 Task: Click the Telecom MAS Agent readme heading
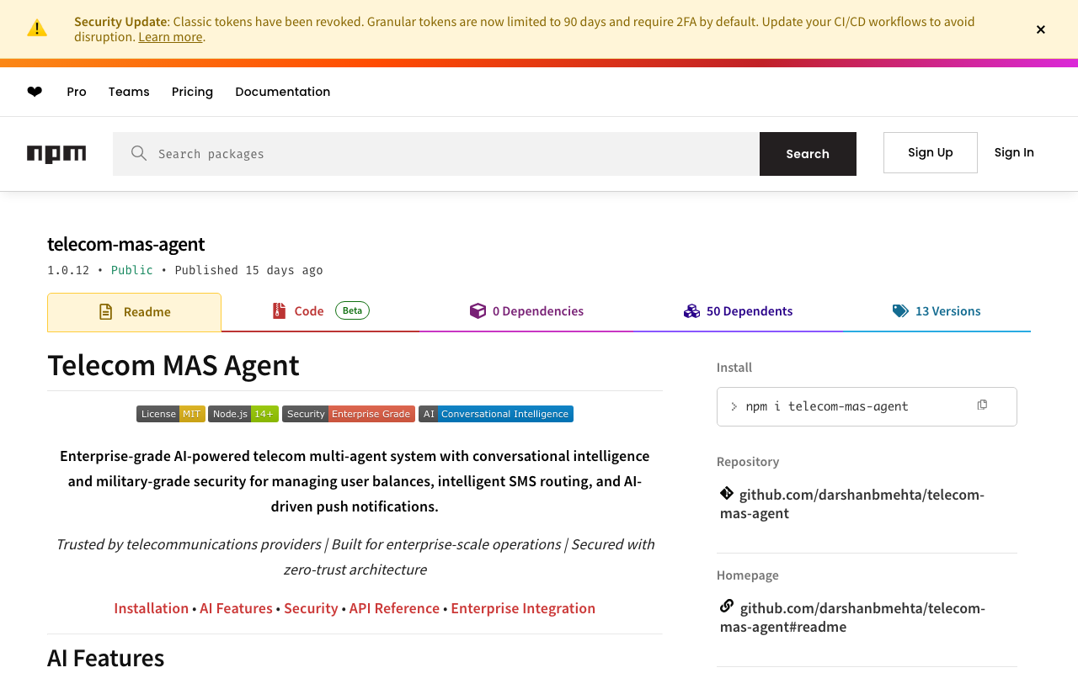[x=173, y=365]
